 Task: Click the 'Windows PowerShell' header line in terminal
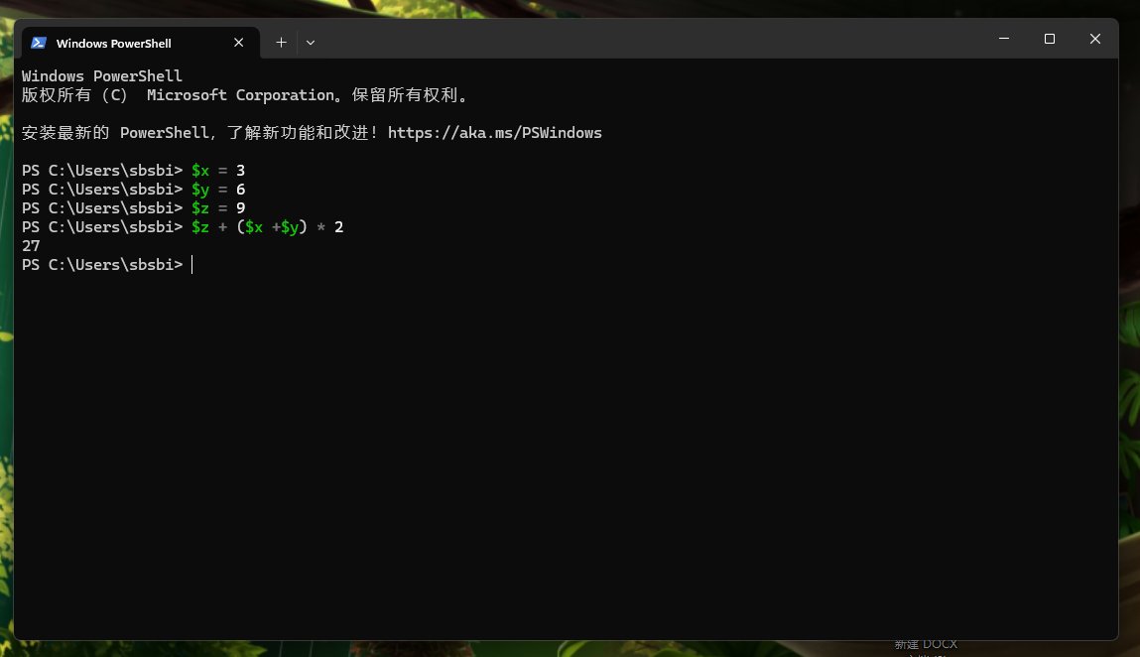102,75
